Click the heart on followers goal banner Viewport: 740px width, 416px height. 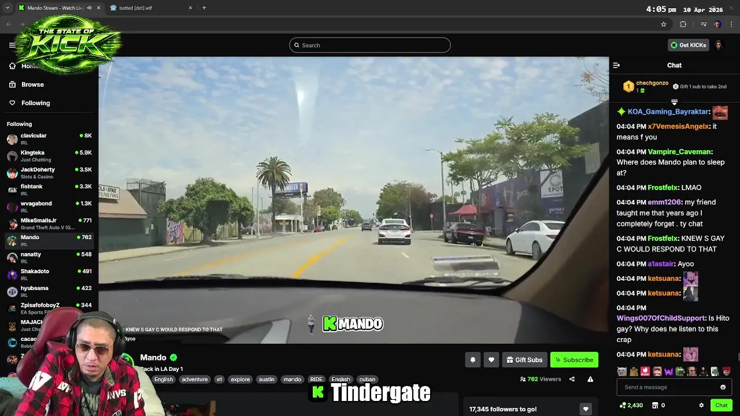pos(586,409)
